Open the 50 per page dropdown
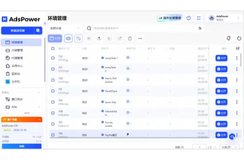The image size is (244, 162). coord(229,147)
